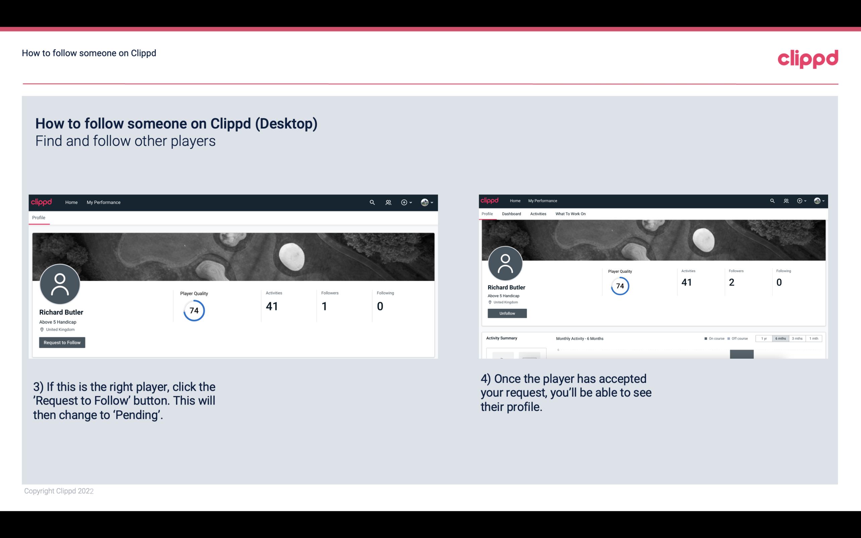Click the settings gear icon in navbar

pyautogui.click(x=404, y=202)
